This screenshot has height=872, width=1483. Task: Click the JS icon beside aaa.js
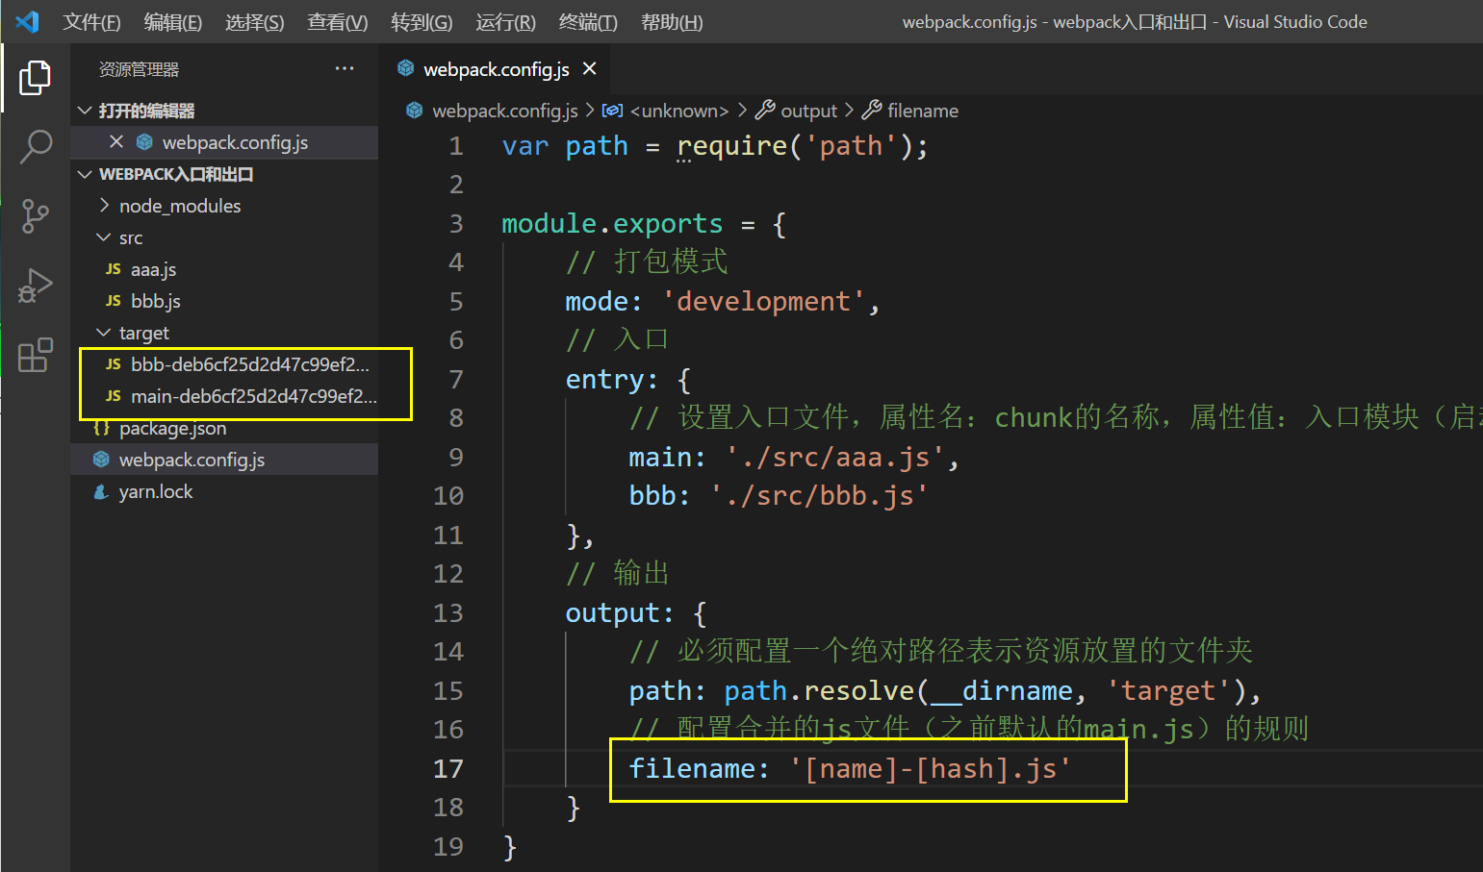click(x=114, y=269)
